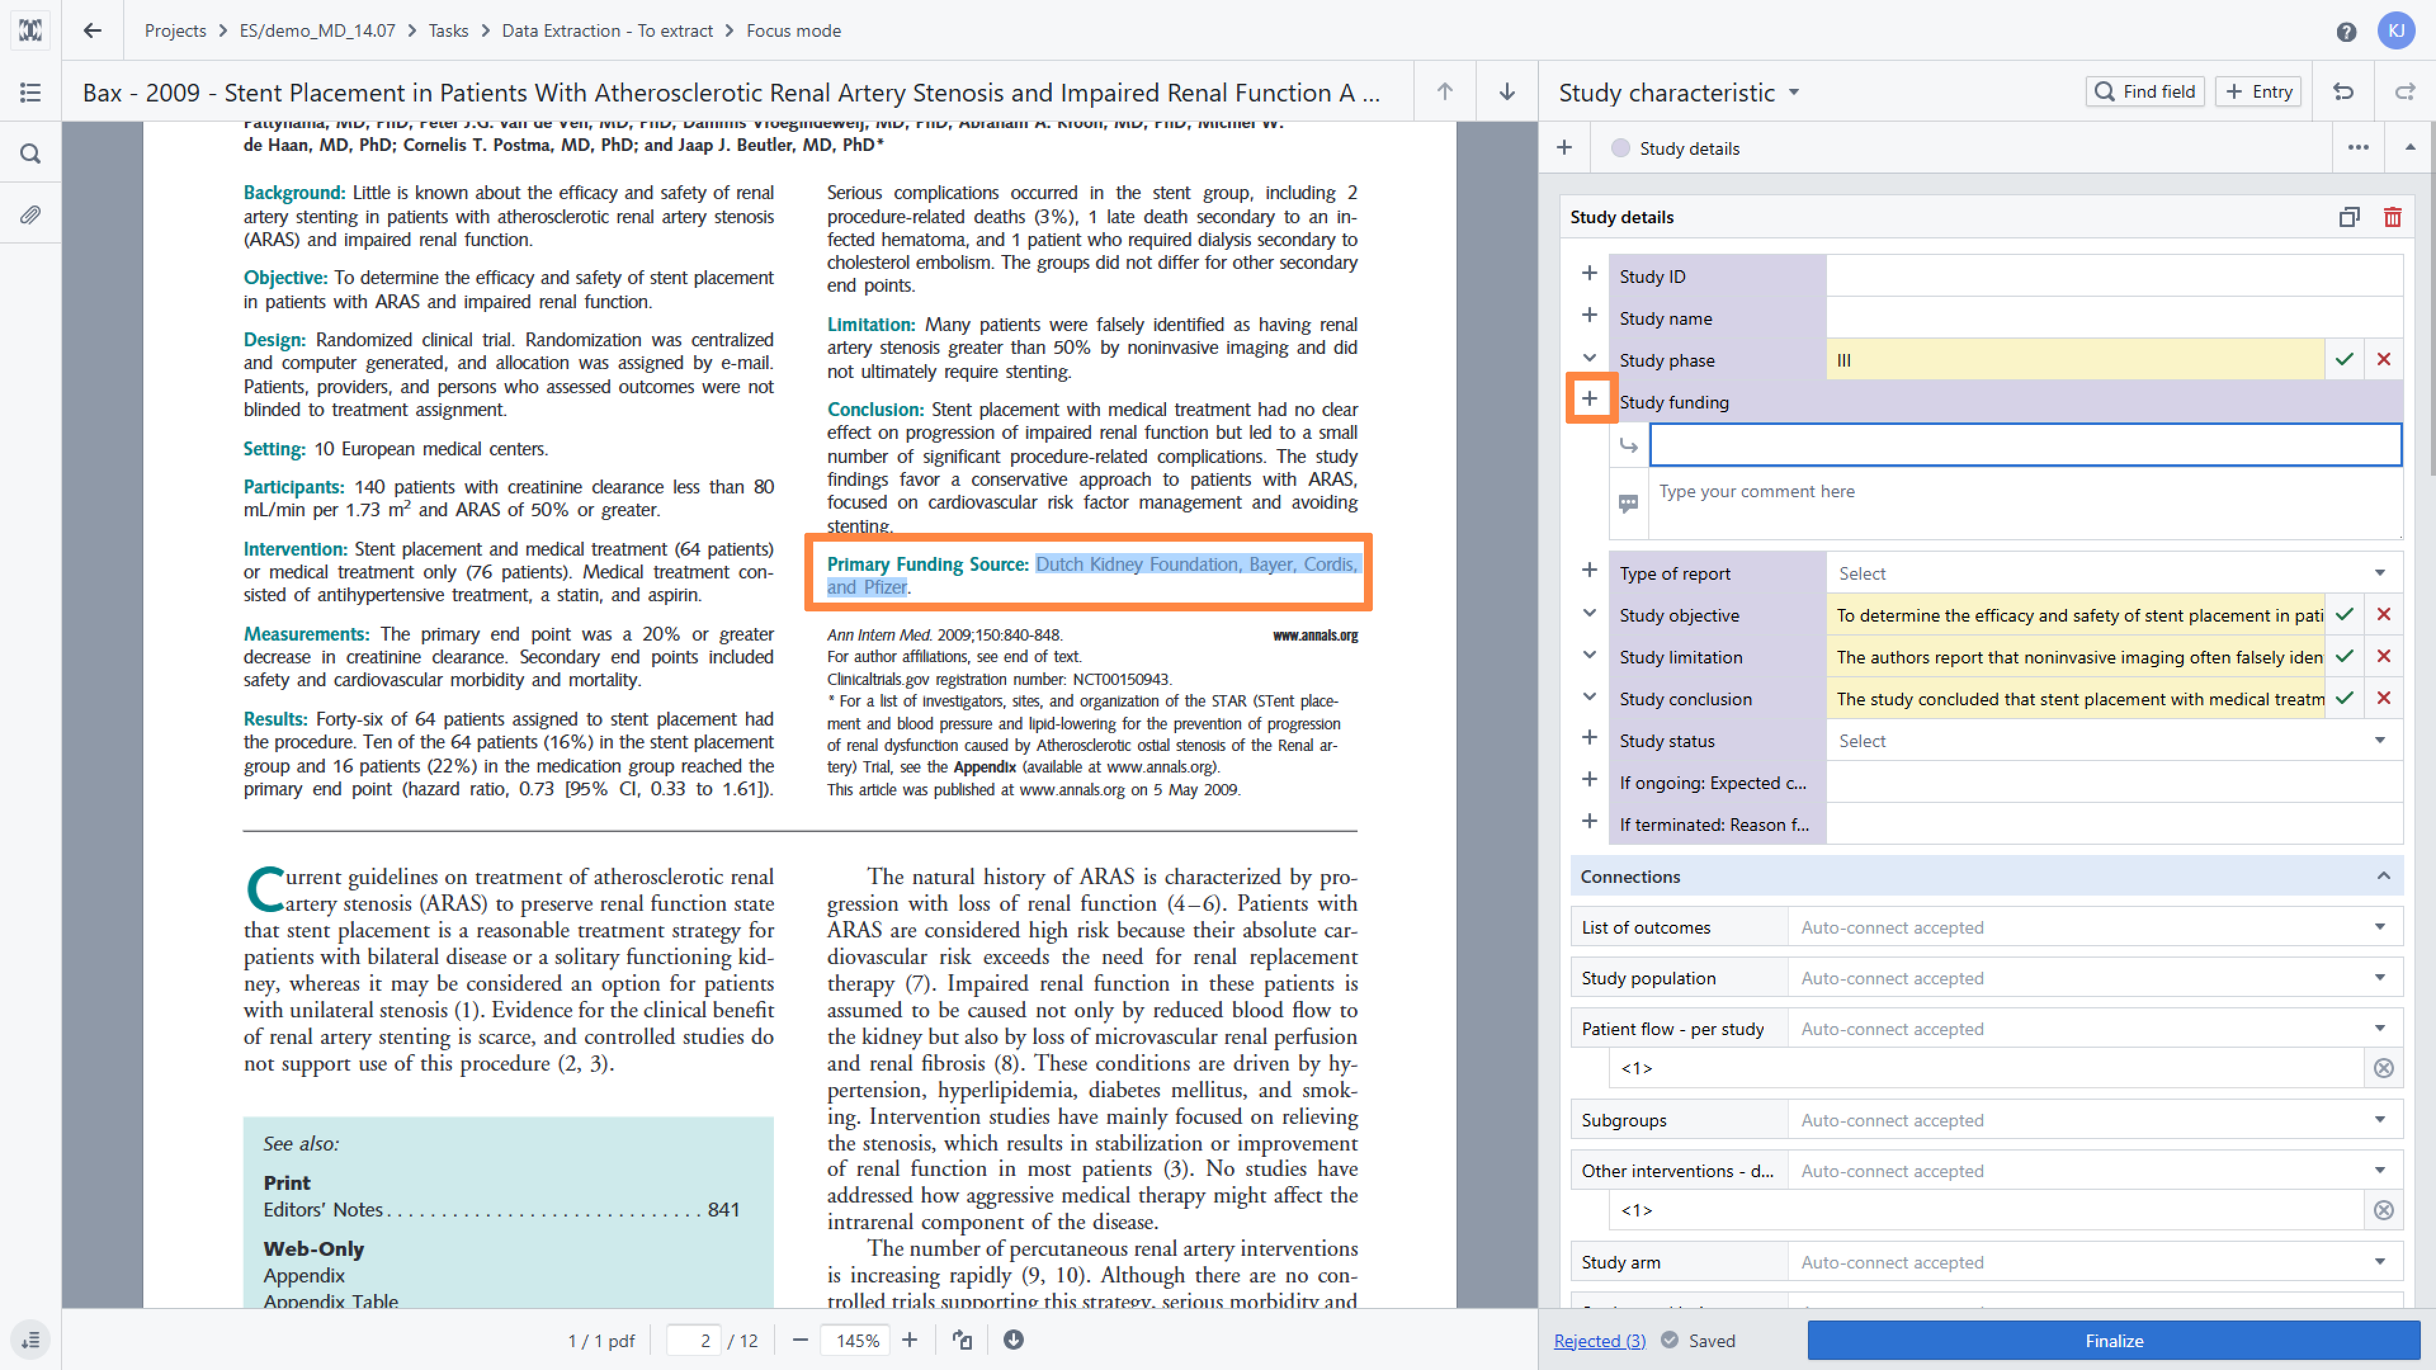Click the Find field button
Viewport: 2436px width, 1370px height.
point(2145,92)
